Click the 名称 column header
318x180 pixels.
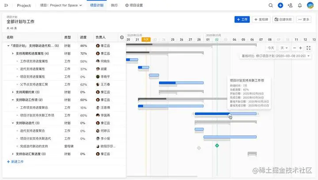10,37
